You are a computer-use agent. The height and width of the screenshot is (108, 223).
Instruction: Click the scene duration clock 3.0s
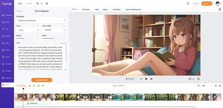point(192,79)
